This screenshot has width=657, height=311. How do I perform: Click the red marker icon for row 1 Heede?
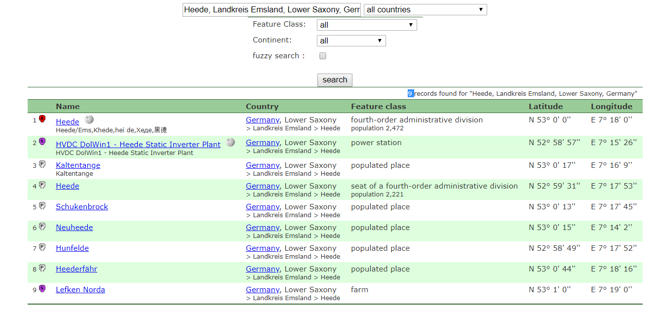42,119
